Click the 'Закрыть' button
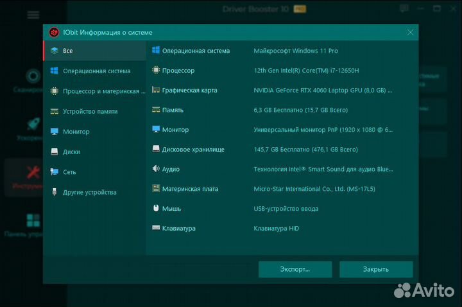This screenshot has height=307, width=462. pyautogui.click(x=376, y=269)
